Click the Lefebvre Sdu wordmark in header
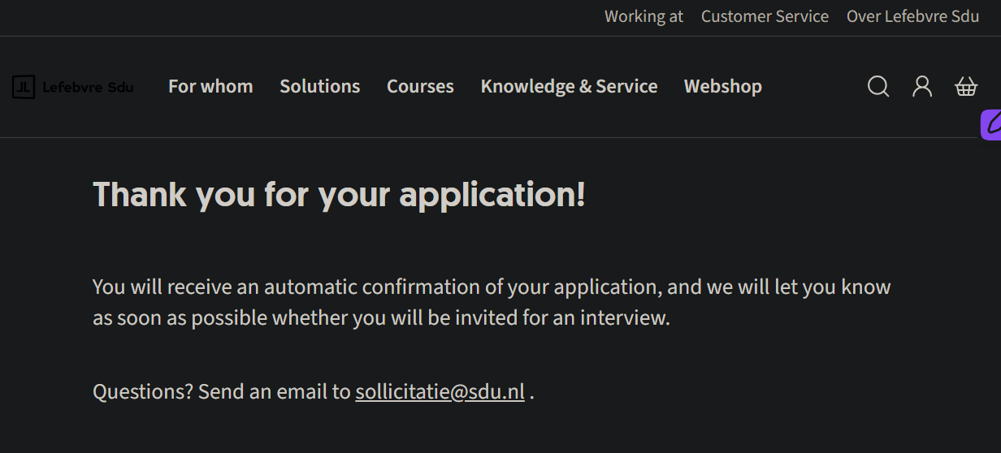This screenshot has height=453, width=1001. click(88, 87)
